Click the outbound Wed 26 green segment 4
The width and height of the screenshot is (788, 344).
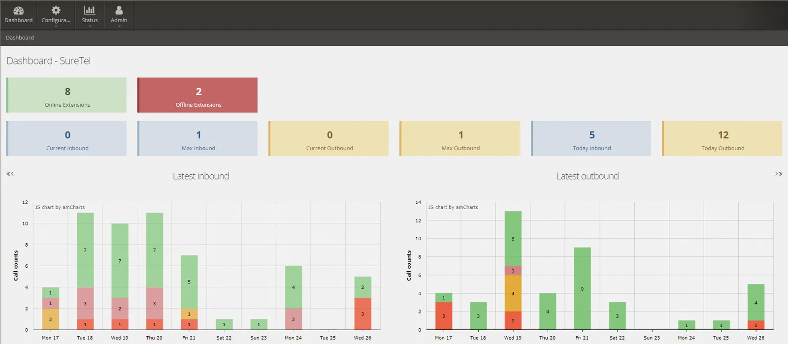(x=756, y=303)
